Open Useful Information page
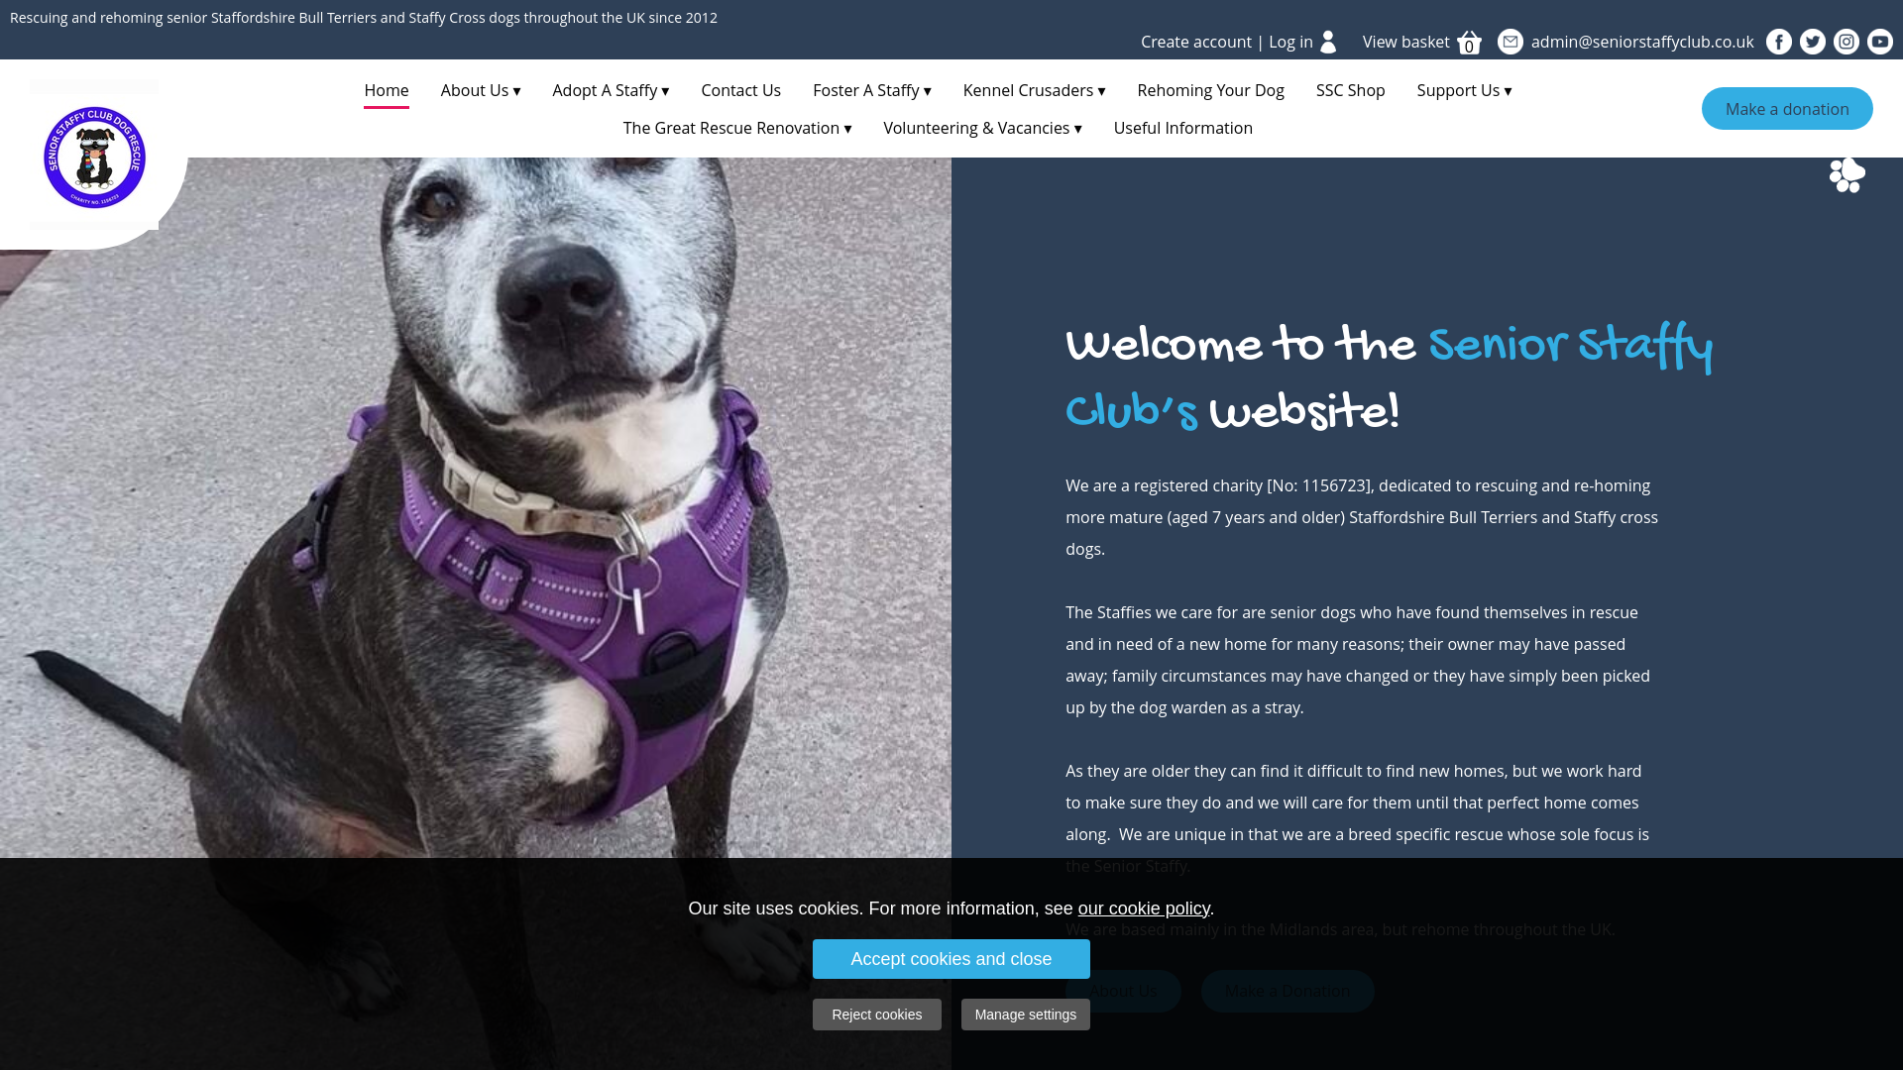Screen dimensions: 1903x1070 [1183, 128]
